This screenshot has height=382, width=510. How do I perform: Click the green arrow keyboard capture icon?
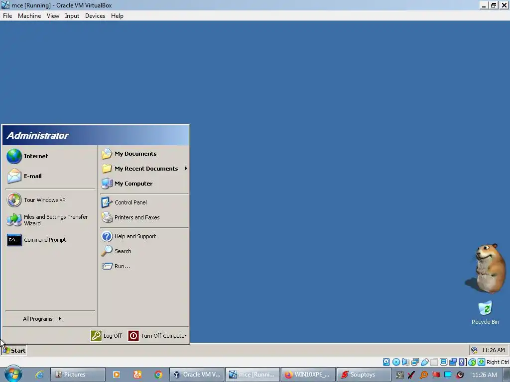482,362
